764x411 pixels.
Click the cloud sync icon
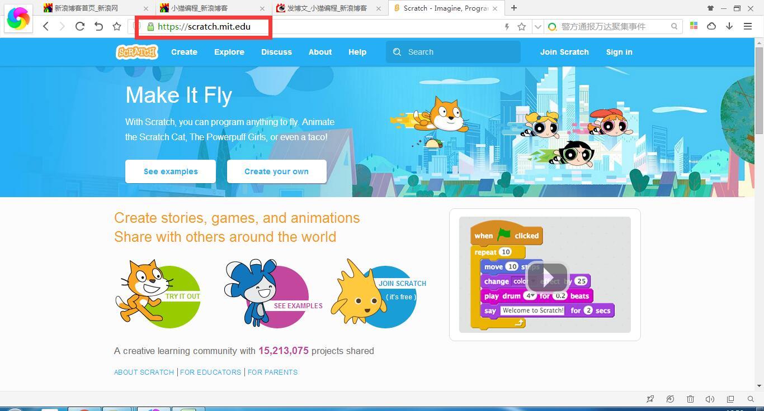coord(711,26)
